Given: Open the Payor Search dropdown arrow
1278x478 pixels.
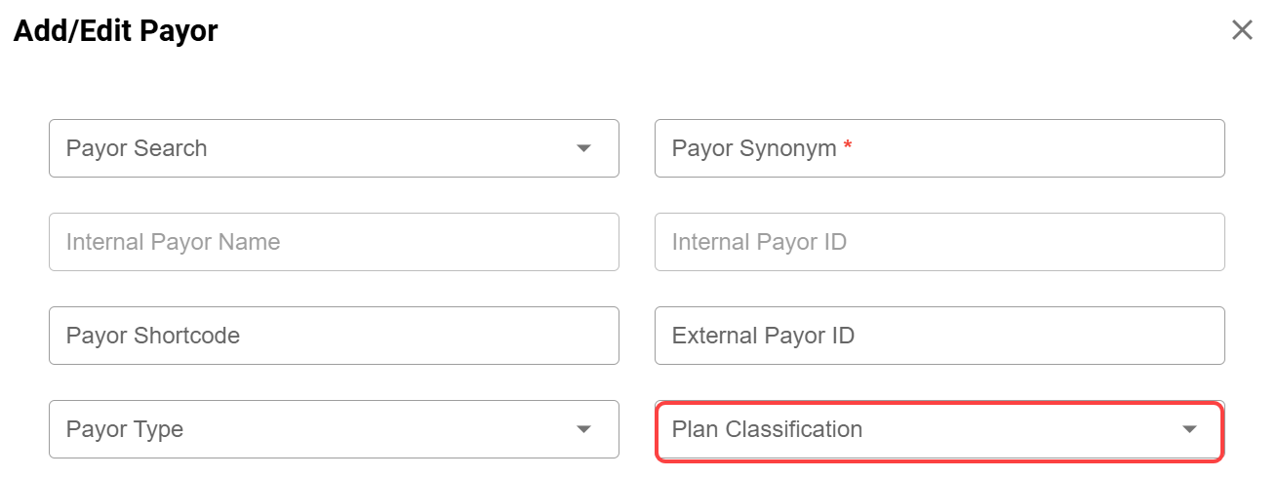Looking at the screenshot, I should tap(583, 148).
